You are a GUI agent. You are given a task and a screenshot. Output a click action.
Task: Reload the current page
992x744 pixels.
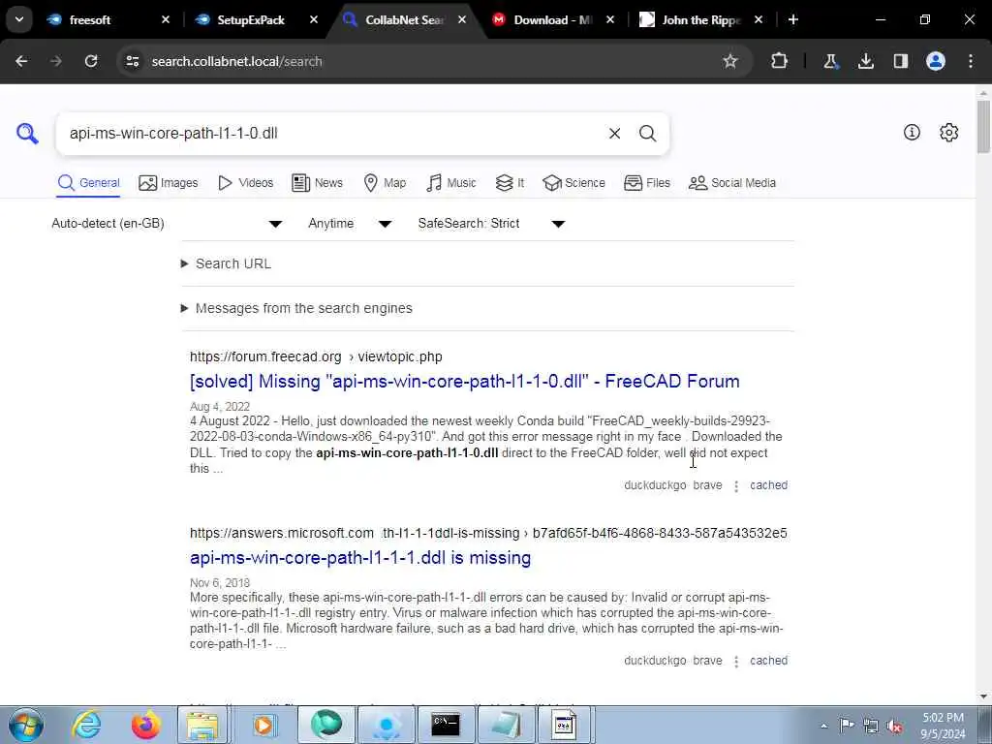91,61
